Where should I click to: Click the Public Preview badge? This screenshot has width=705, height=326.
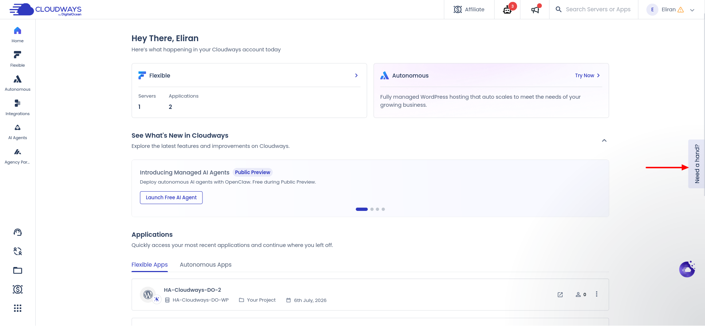[252, 172]
